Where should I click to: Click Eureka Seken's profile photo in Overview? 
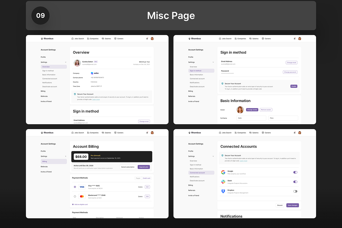(x=77, y=63)
